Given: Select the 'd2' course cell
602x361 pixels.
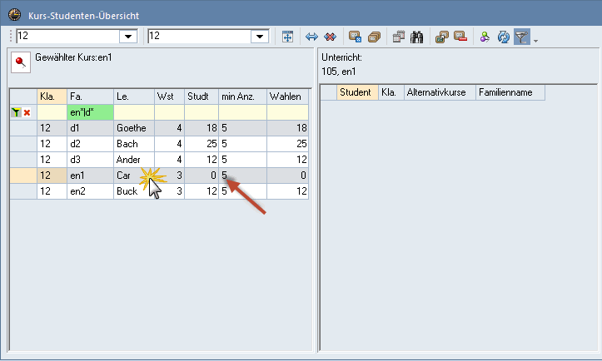Looking at the screenshot, I should pyautogui.click(x=90, y=144).
